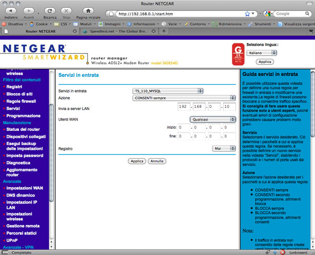Open the Servizi in entrata TS_110_MYSQL dropdown
This screenshot has width=315, height=255.
pos(167,91)
